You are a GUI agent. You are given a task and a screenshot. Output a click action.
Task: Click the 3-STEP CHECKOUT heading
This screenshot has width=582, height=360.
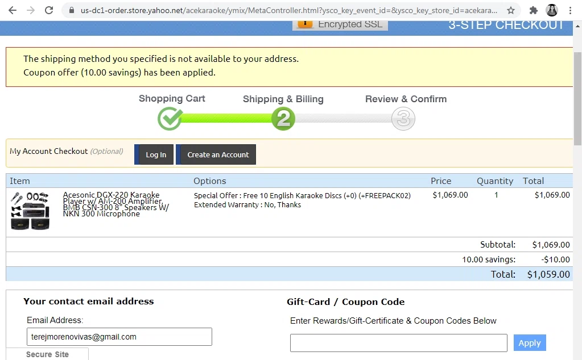(506, 25)
